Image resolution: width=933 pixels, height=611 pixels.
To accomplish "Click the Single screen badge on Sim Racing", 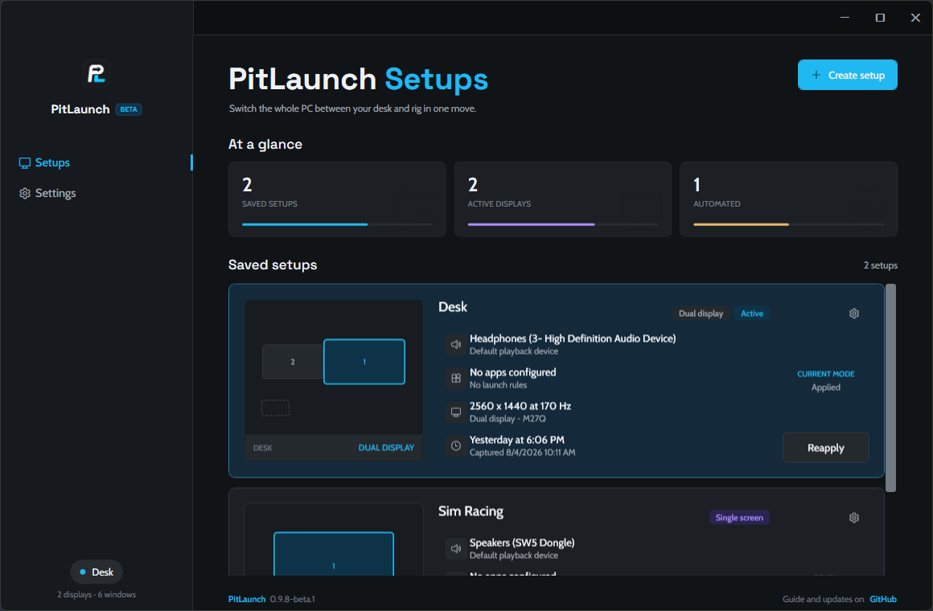I will click(739, 518).
